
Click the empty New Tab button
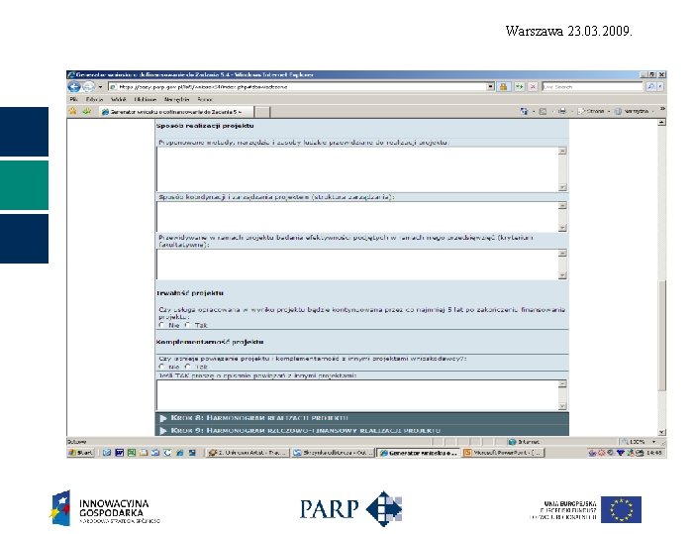point(262,112)
